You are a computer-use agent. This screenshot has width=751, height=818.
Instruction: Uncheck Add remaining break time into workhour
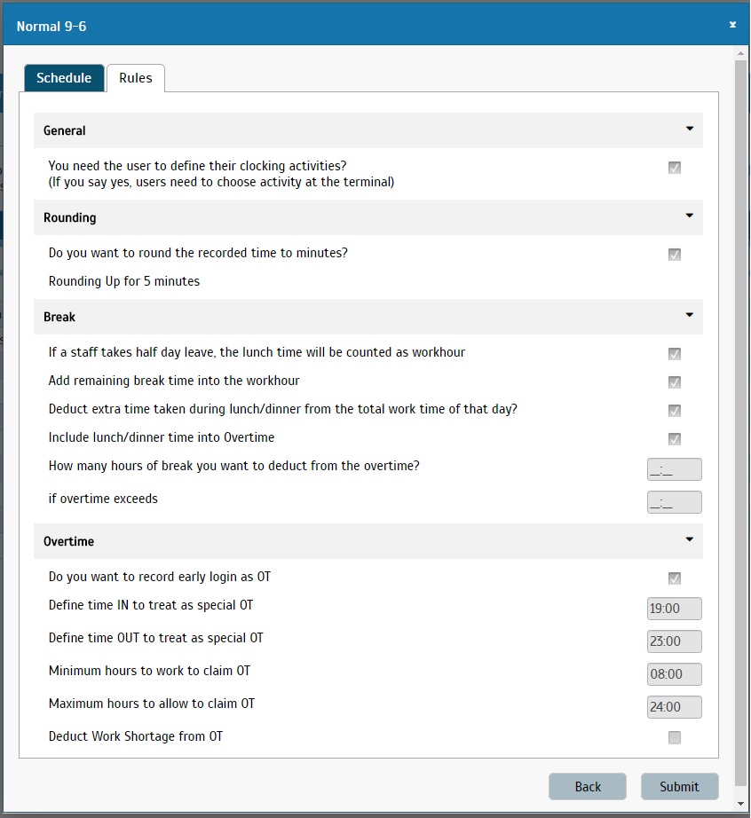click(x=675, y=382)
